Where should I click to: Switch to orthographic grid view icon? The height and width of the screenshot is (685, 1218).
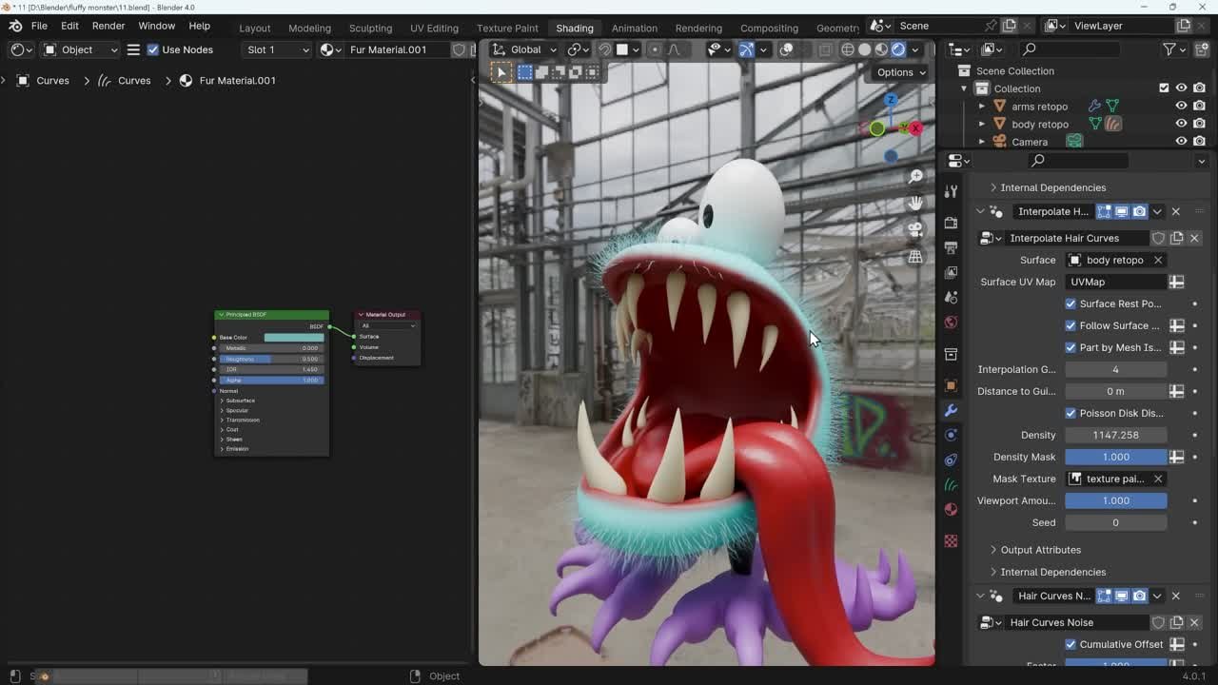click(915, 257)
